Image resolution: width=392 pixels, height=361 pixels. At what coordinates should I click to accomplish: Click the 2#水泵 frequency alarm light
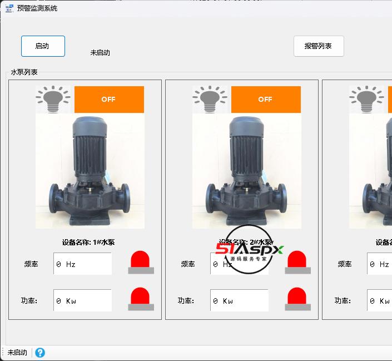coord(297,262)
